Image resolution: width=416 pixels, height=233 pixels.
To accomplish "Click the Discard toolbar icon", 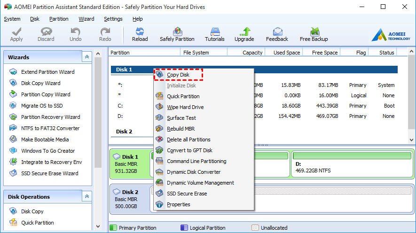I will (x=46, y=34).
